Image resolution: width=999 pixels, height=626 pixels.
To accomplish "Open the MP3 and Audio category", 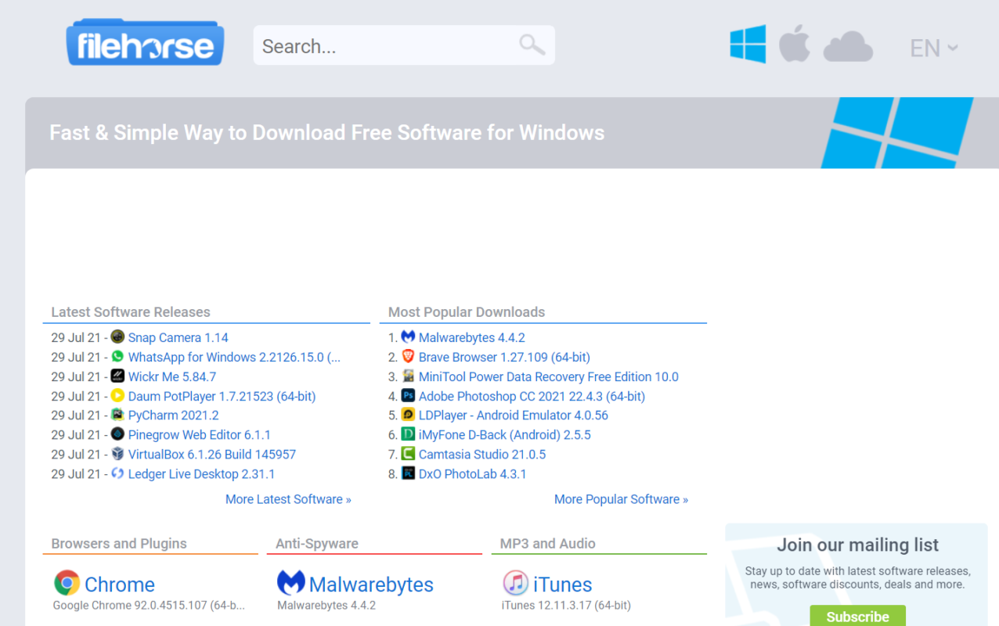I will pyautogui.click(x=547, y=544).
